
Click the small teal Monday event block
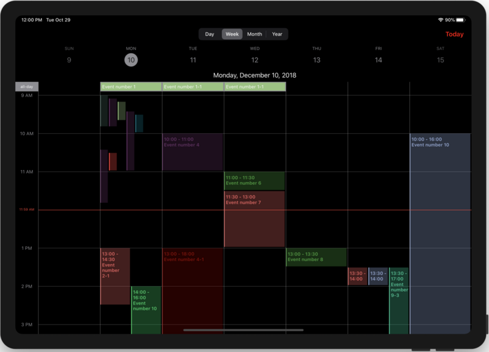point(139,123)
